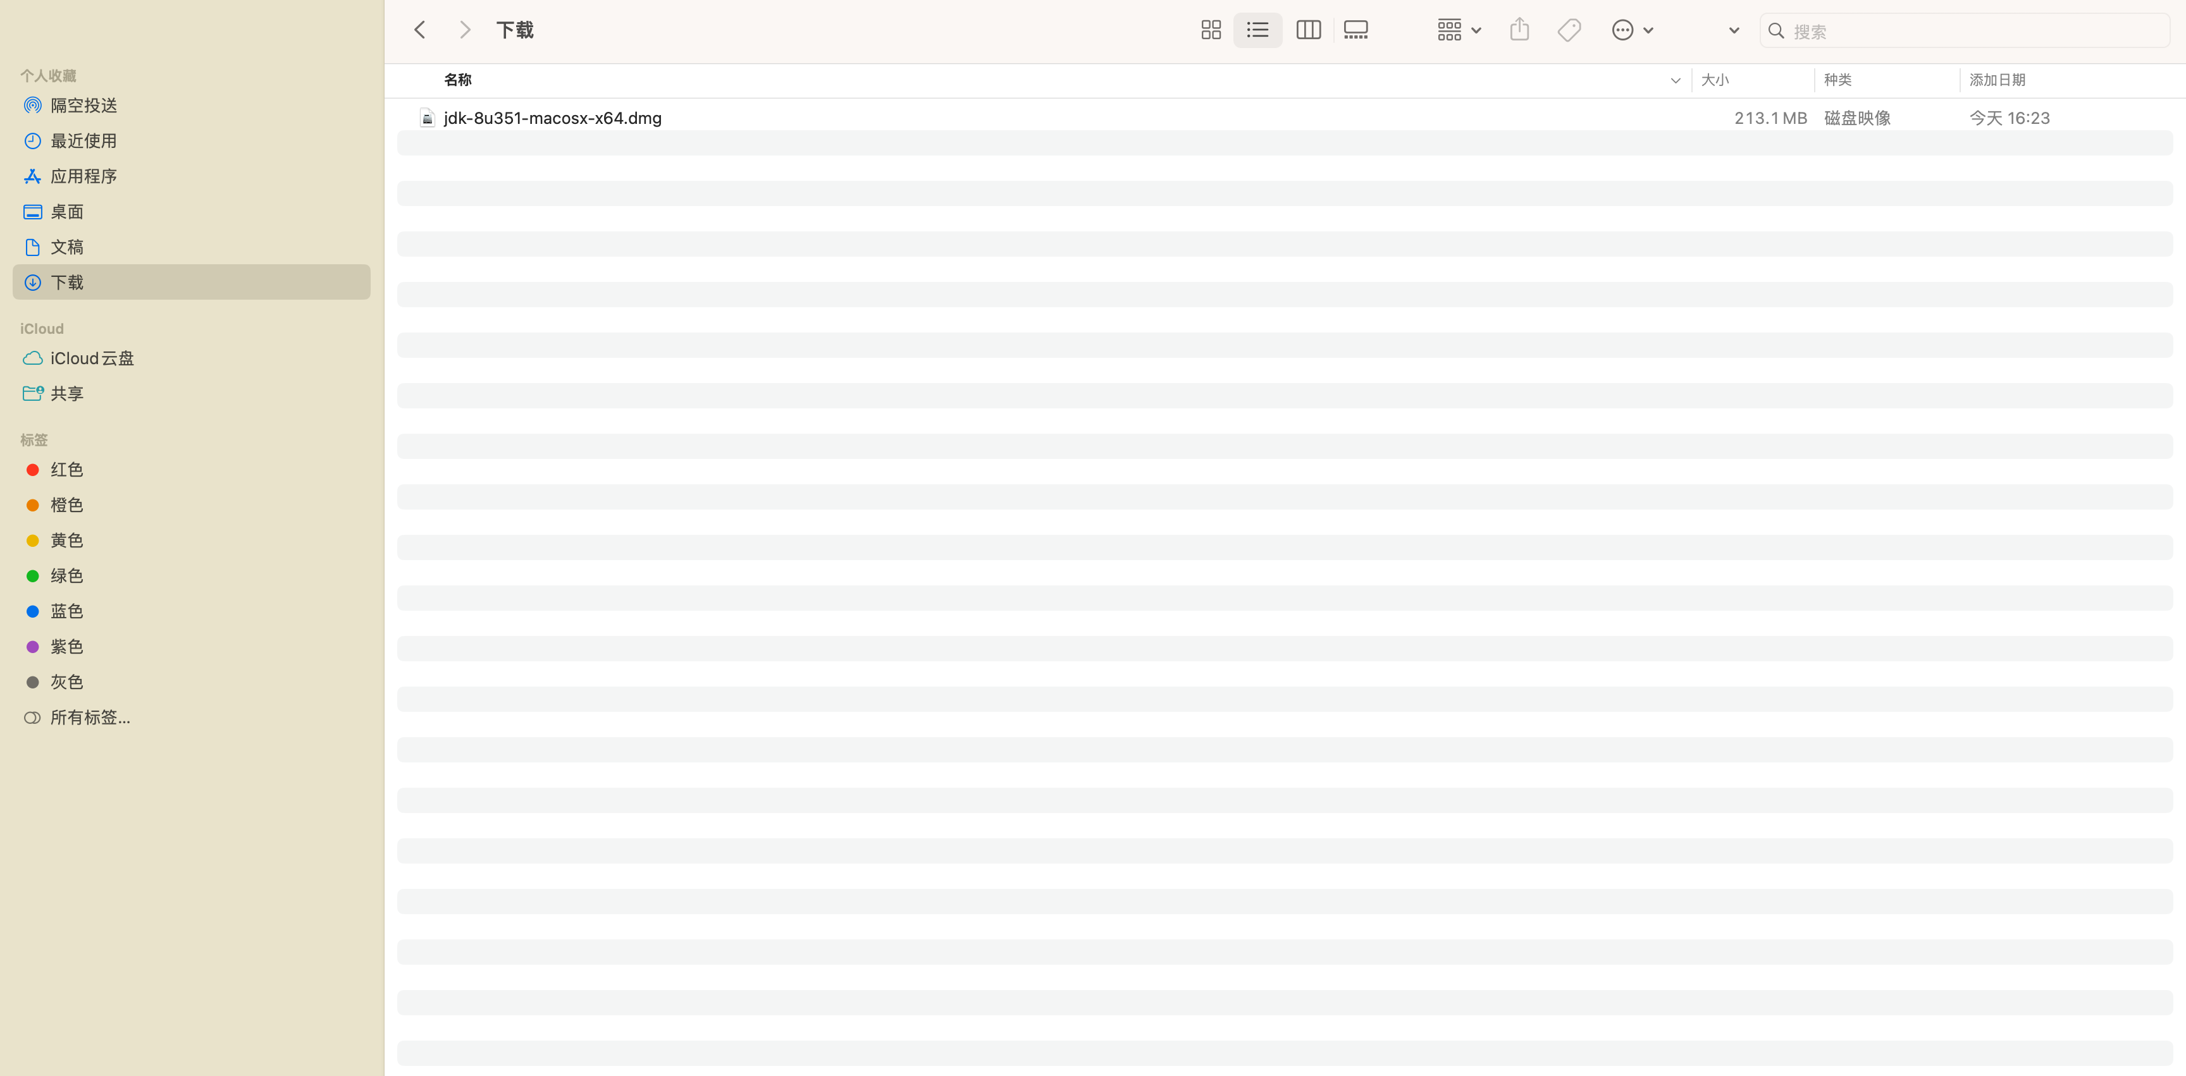The height and width of the screenshot is (1076, 2186).
Task: Open the group-by dropdown
Action: click(x=1459, y=30)
